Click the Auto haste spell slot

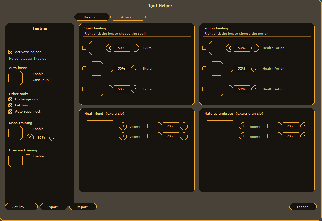[16, 78]
